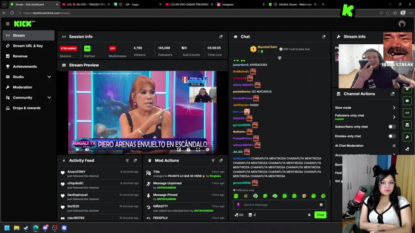Viewport: 415px width, 233px height.
Task: Toggle Subscribers-only chat switch
Action: (x=392, y=127)
